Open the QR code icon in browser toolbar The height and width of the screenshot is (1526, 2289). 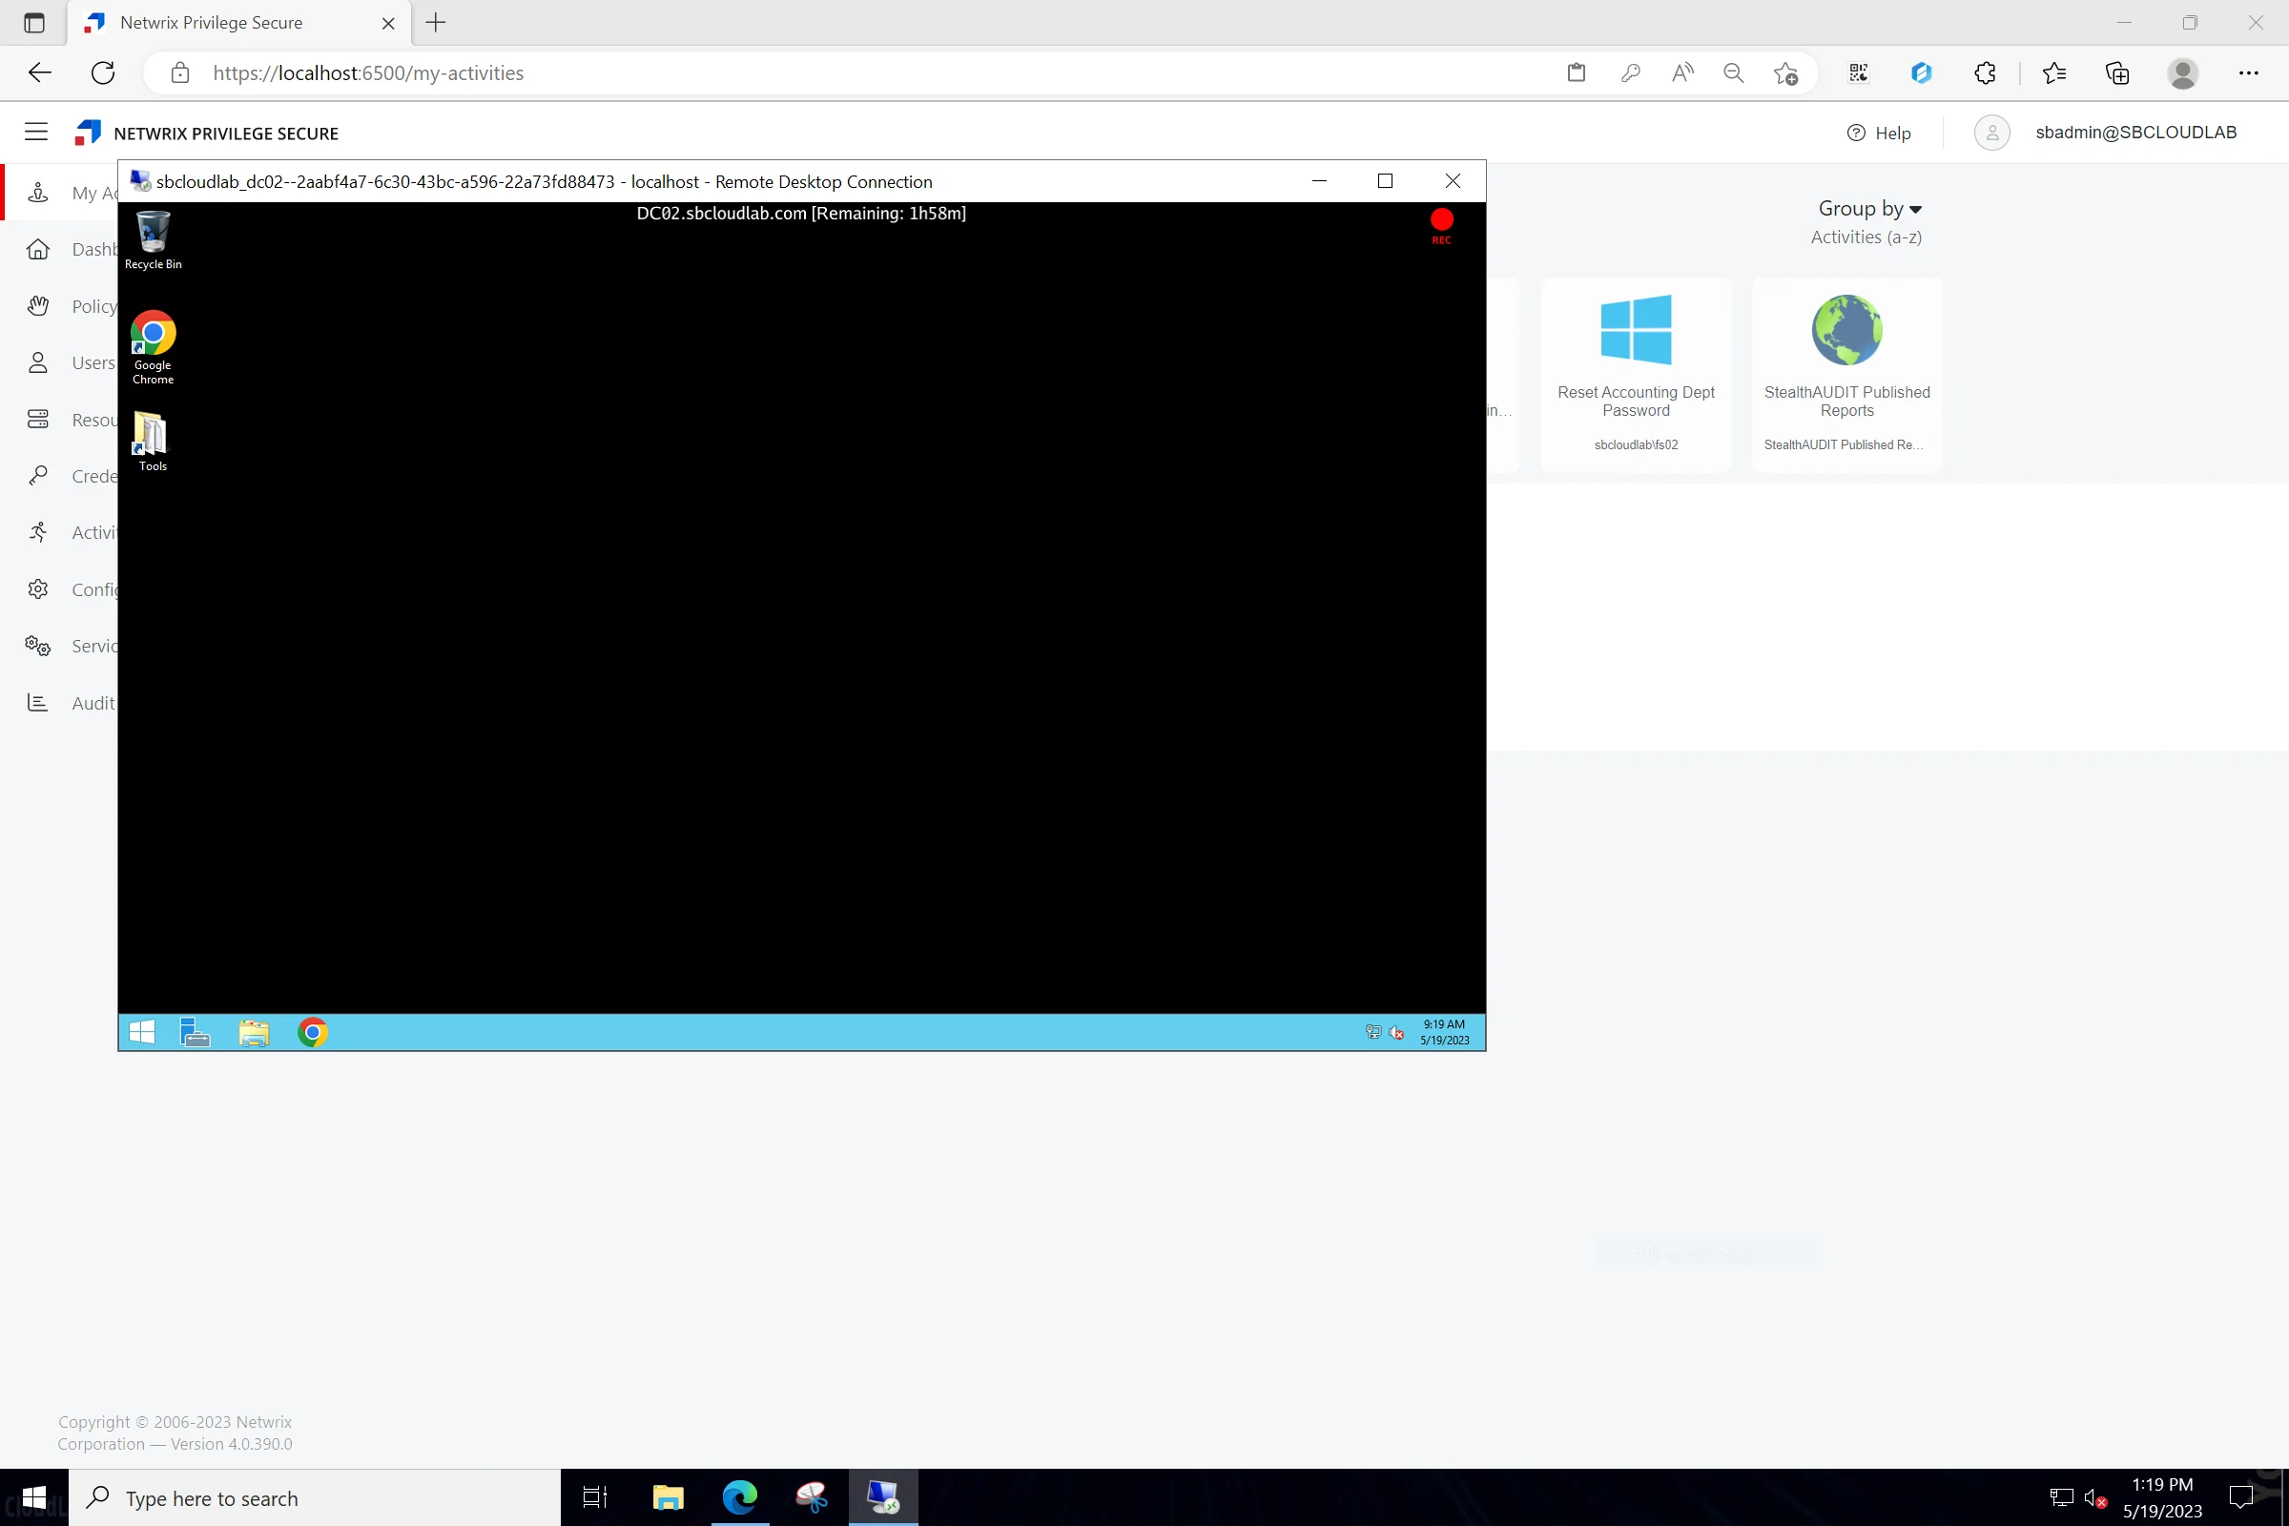(x=1858, y=73)
